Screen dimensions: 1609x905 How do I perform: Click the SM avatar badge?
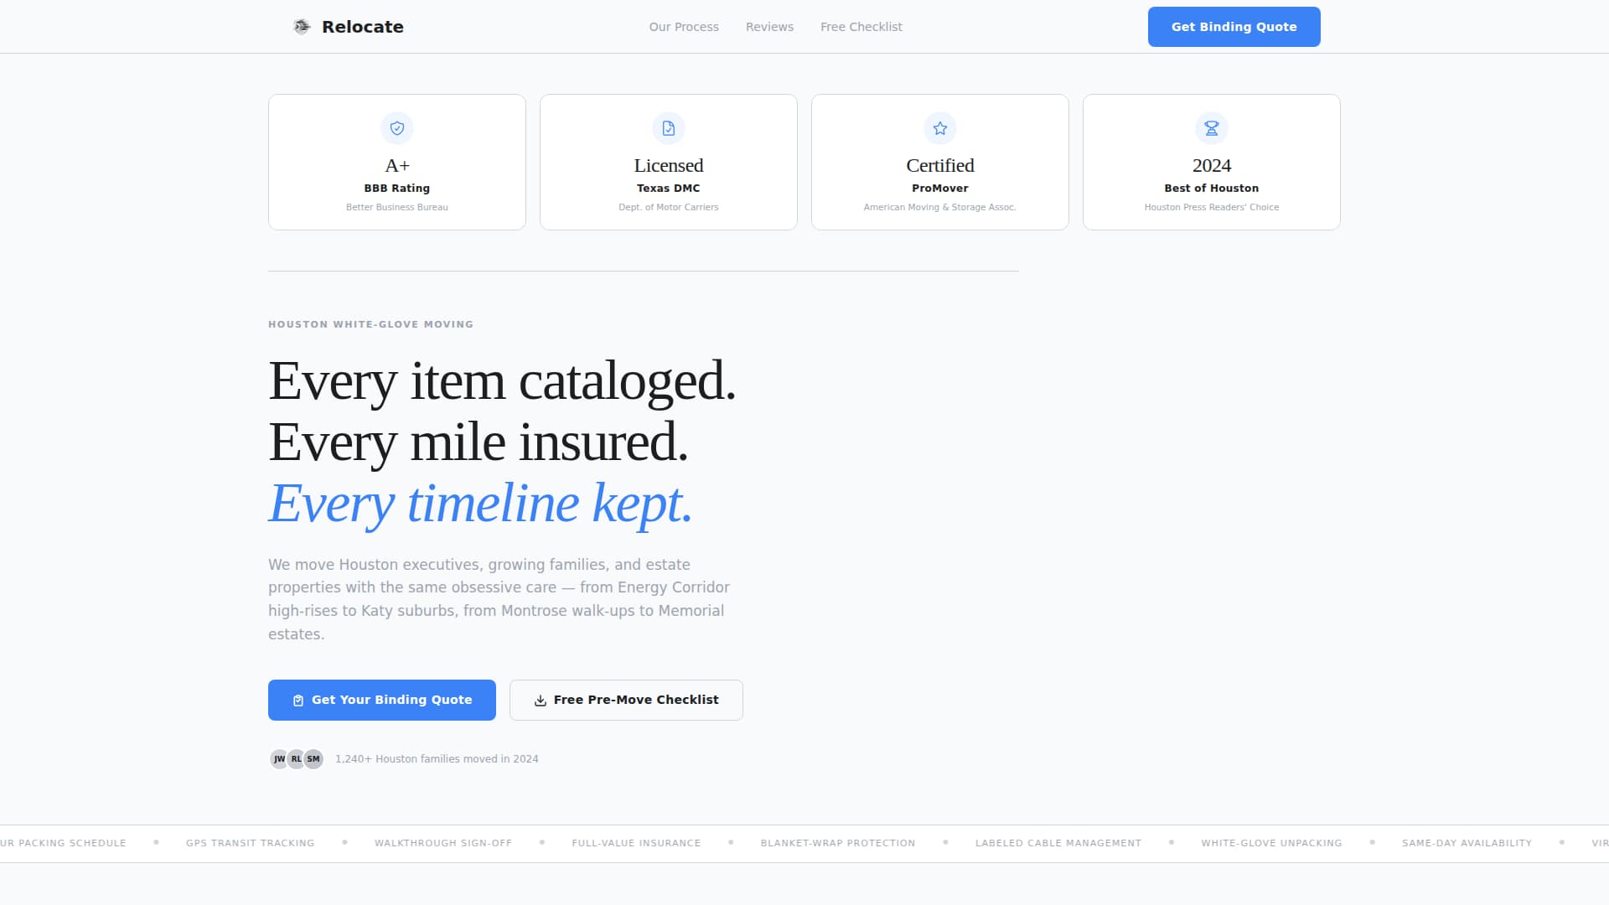point(313,759)
